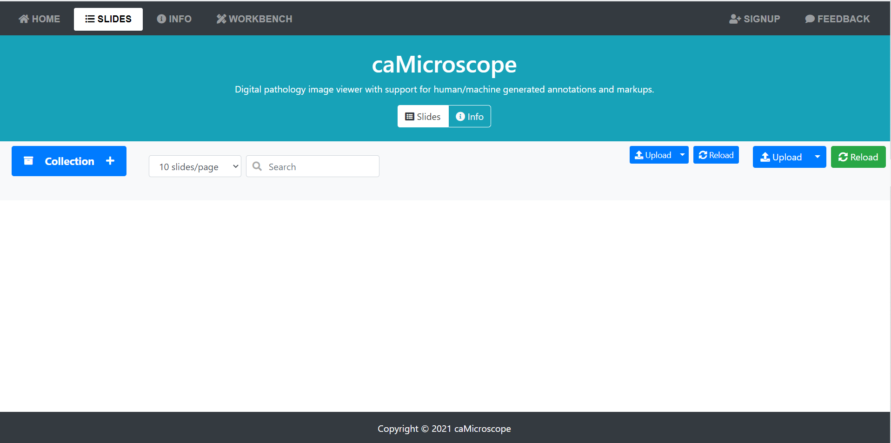Open the FEEDBACK link

click(838, 19)
